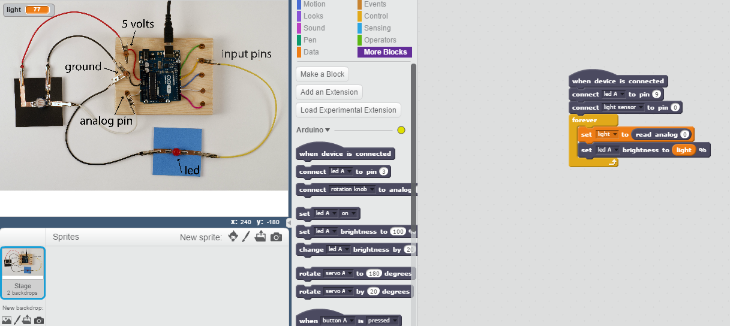The image size is (730, 326).
Task: Open the 'servo A' dropdown in rotate by 20 block
Action: coord(339,291)
